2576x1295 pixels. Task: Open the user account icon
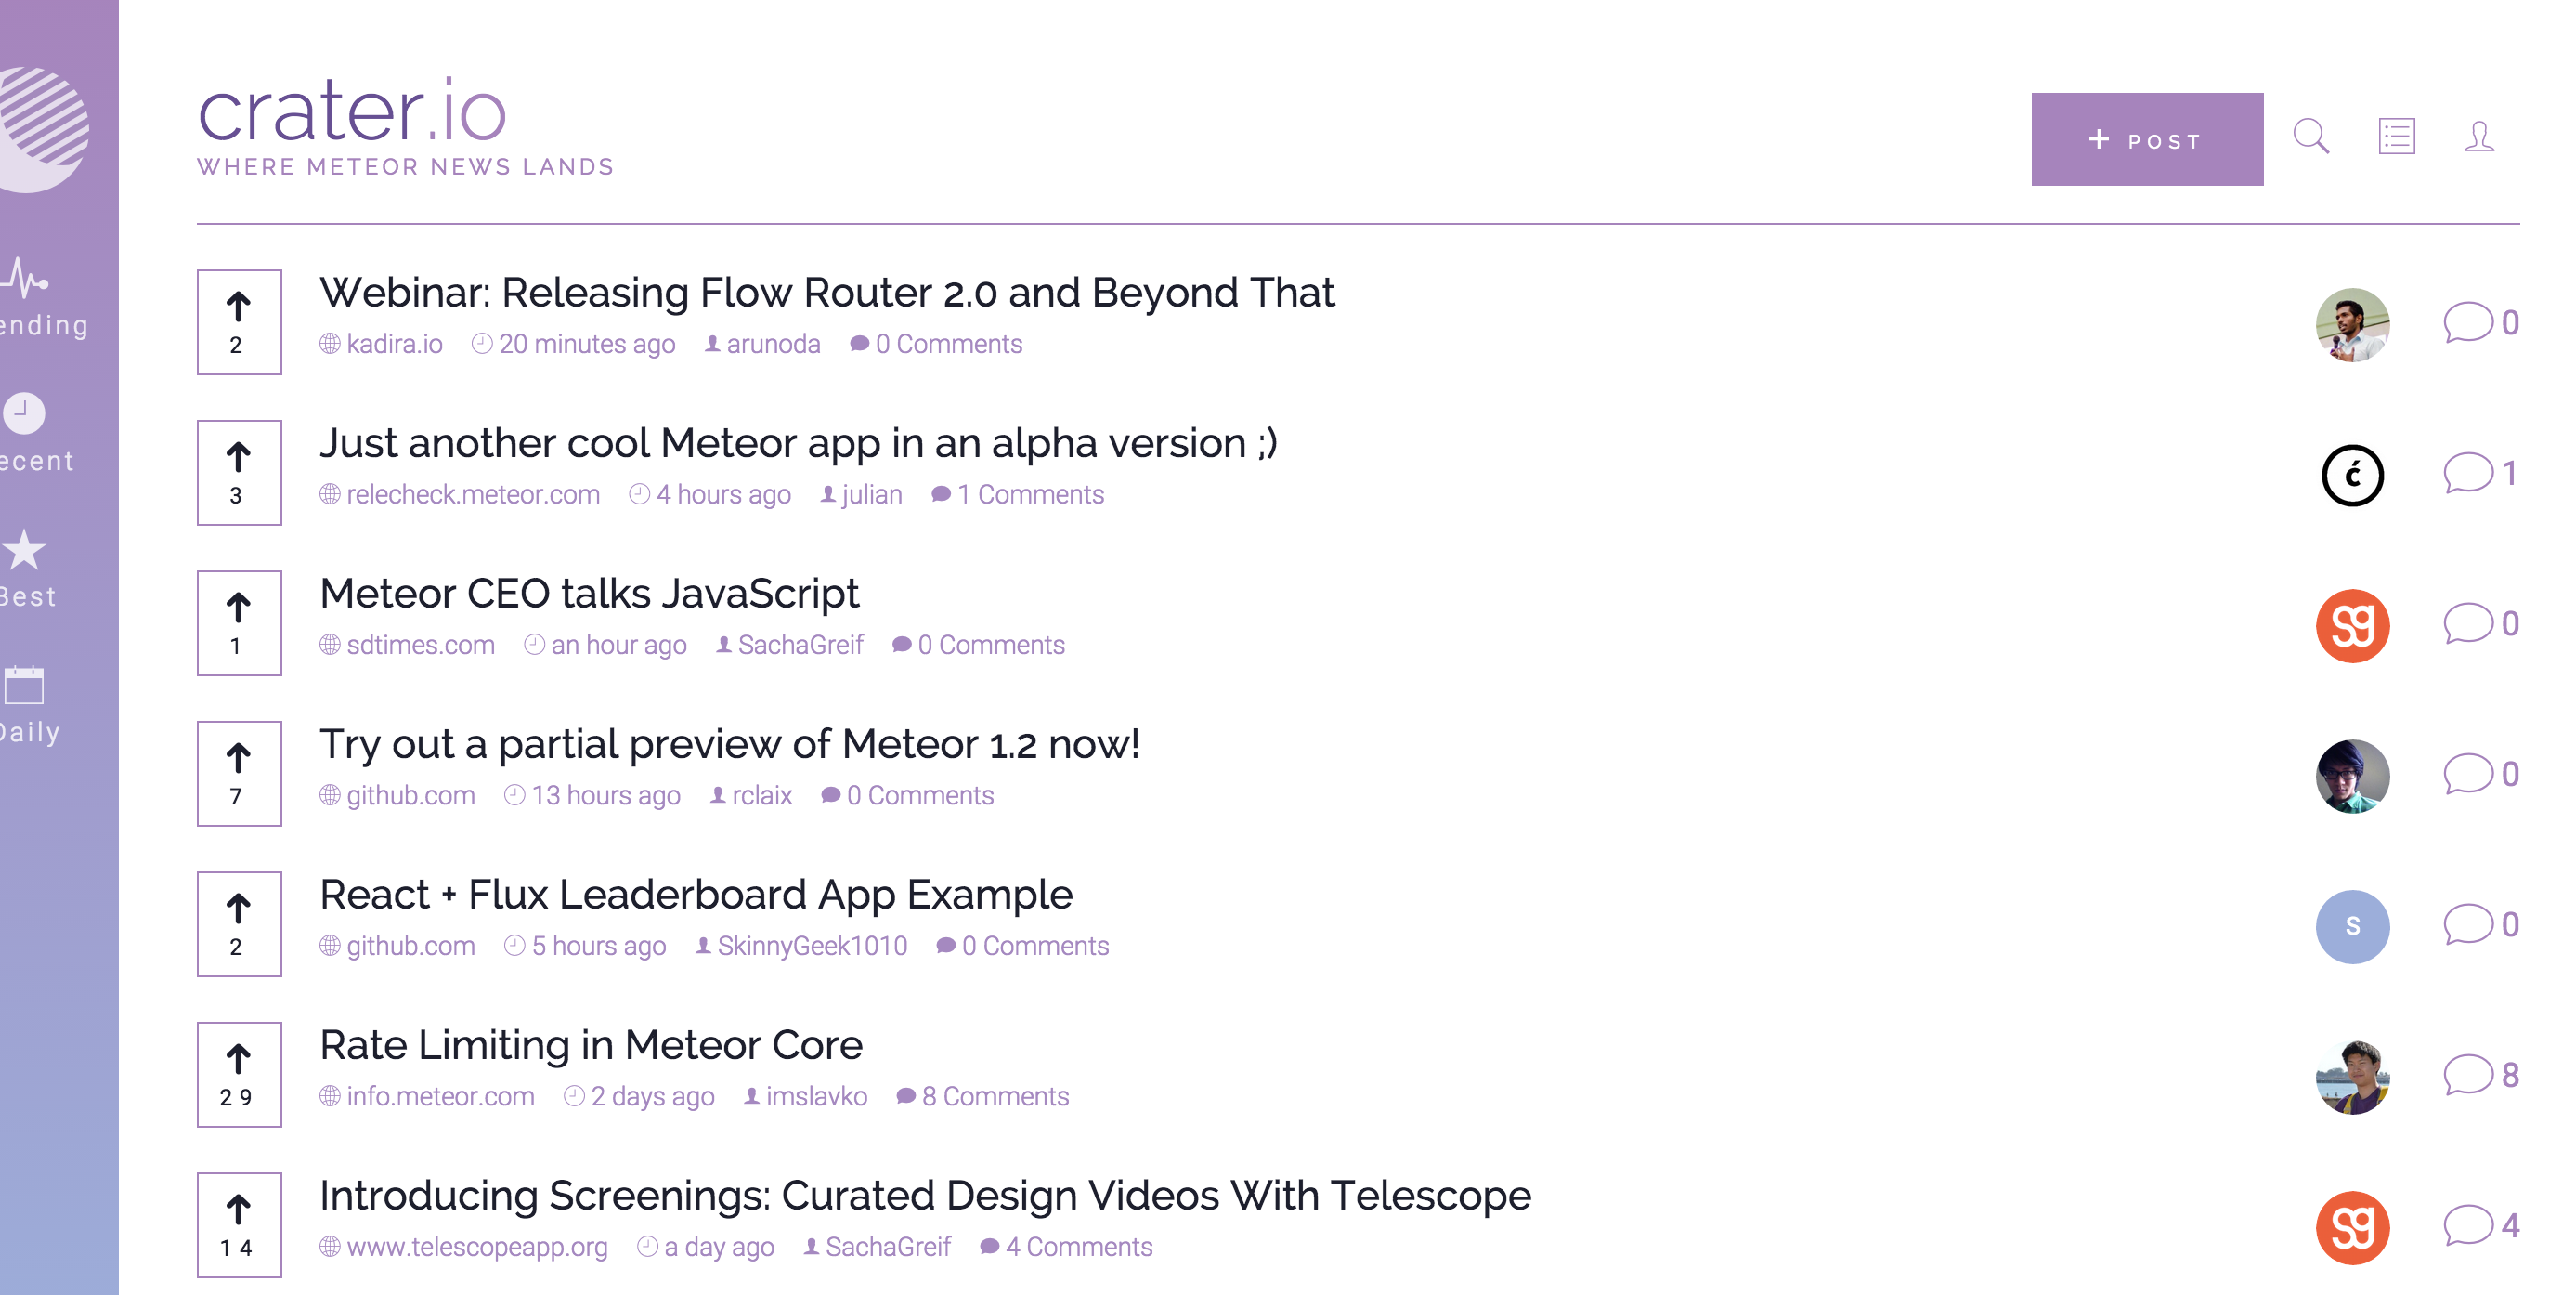pyautogui.click(x=2478, y=136)
